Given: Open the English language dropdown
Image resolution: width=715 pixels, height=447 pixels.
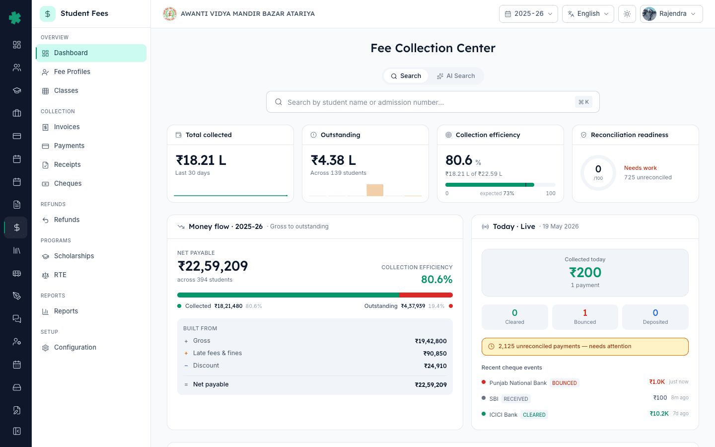Looking at the screenshot, I should click(588, 14).
